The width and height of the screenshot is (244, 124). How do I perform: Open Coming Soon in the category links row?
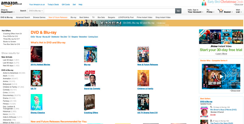(x=93, y=37)
